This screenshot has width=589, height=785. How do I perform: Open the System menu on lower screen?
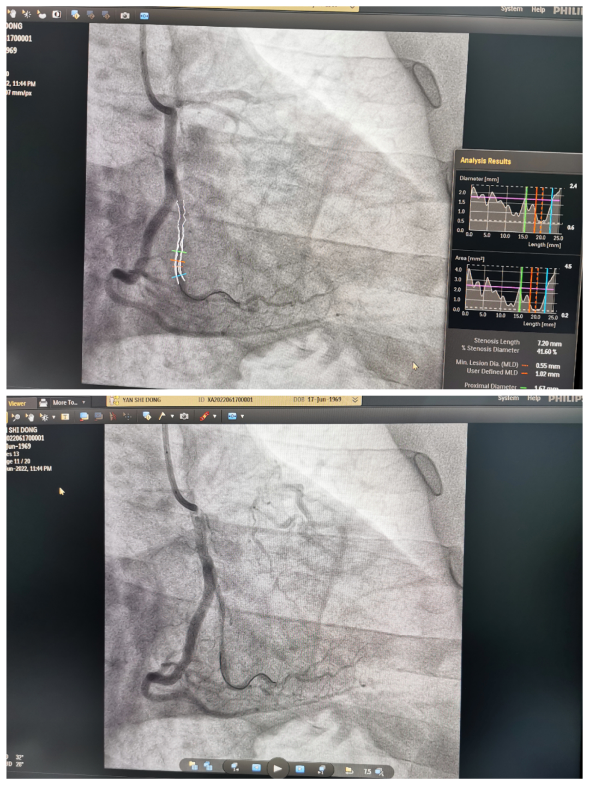click(508, 398)
